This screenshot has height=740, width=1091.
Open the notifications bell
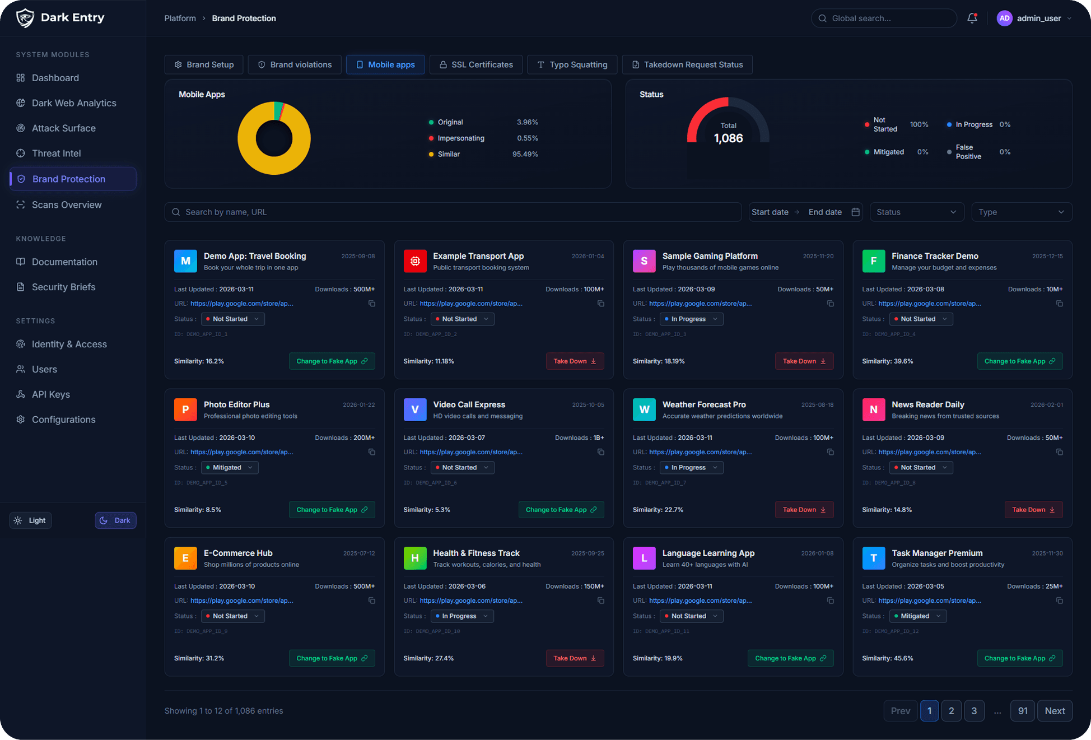tap(972, 18)
